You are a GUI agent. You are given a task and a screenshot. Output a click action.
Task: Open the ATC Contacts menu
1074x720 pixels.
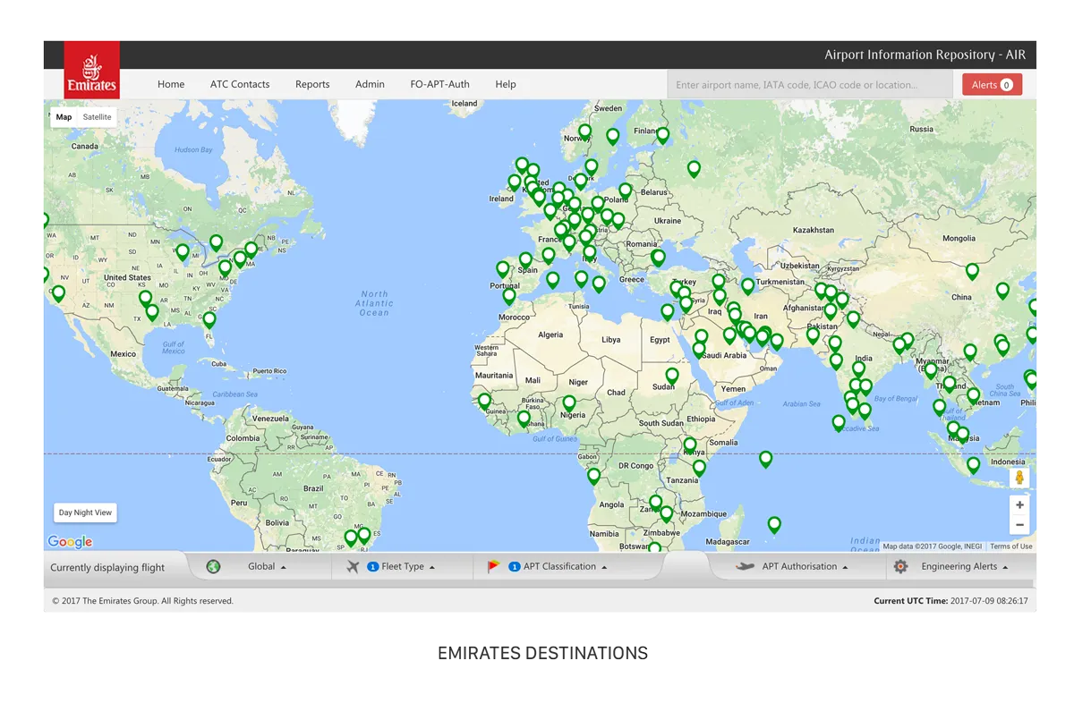(x=239, y=84)
